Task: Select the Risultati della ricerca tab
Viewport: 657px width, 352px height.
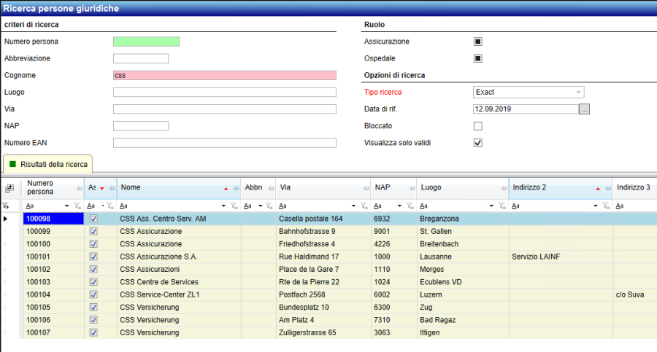Action: click(47, 164)
